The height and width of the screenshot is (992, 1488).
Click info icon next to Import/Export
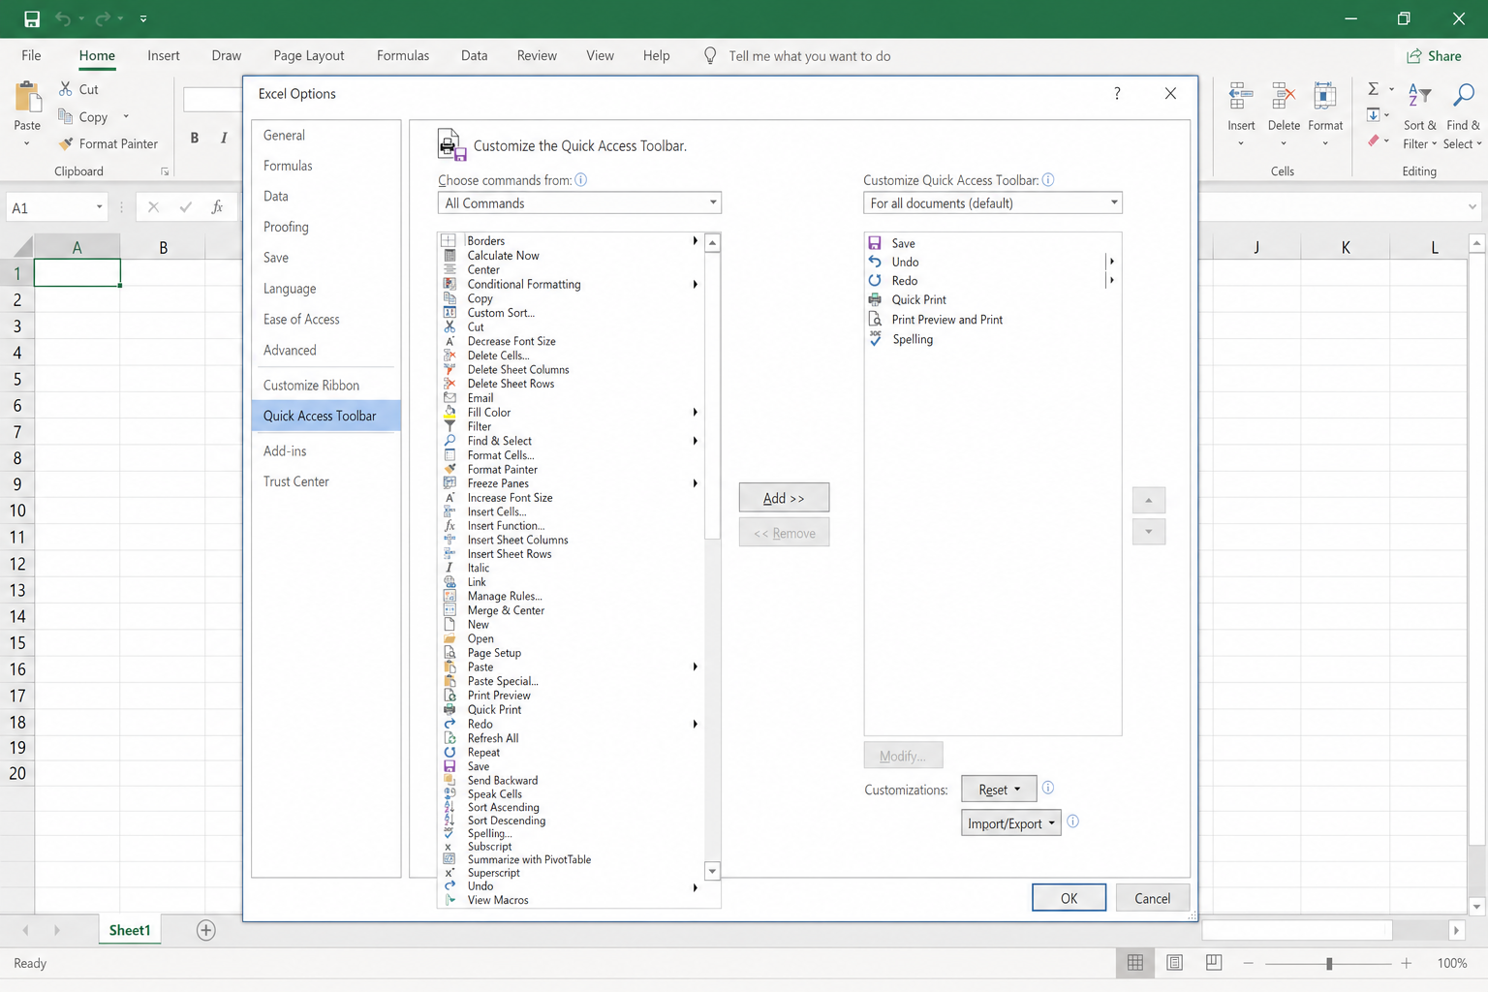[x=1072, y=821]
